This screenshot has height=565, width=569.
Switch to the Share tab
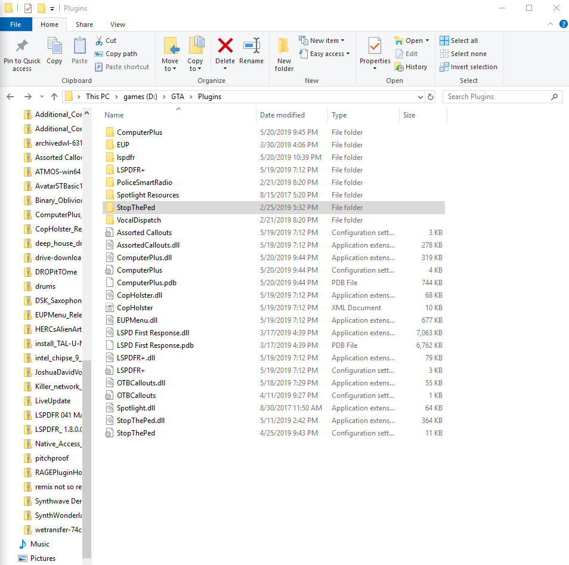point(84,24)
